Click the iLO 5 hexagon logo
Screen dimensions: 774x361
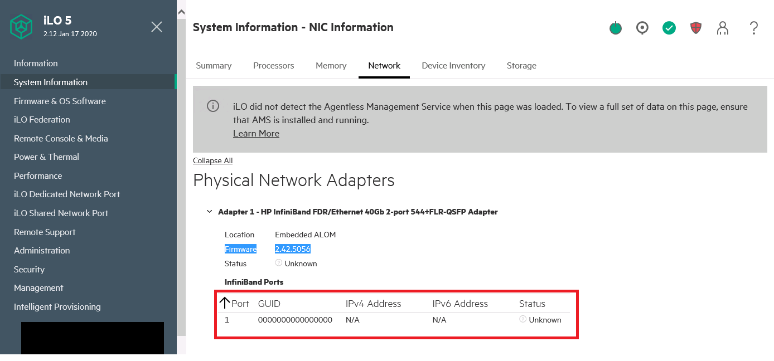pyautogui.click(x=21, y=27)
